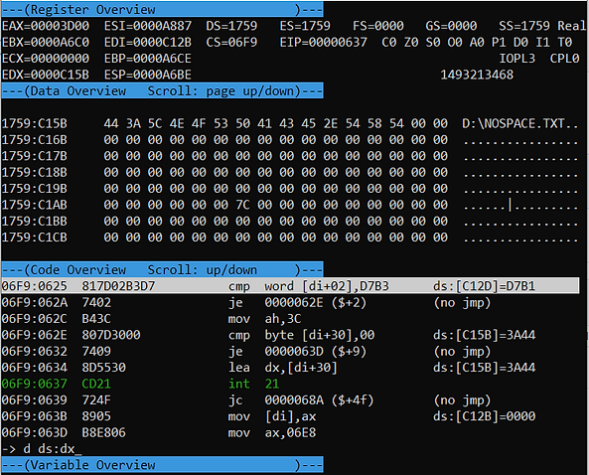Click the ds:[C12B]=0000 operand value
589x475 pixels.
tap(484, 416)
